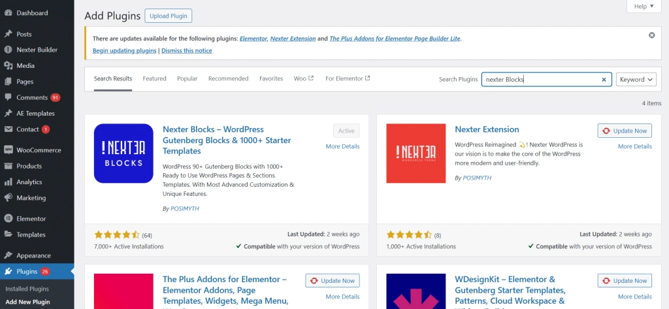
Task: Open the Keyword search type dropdown
Action: 636,80
